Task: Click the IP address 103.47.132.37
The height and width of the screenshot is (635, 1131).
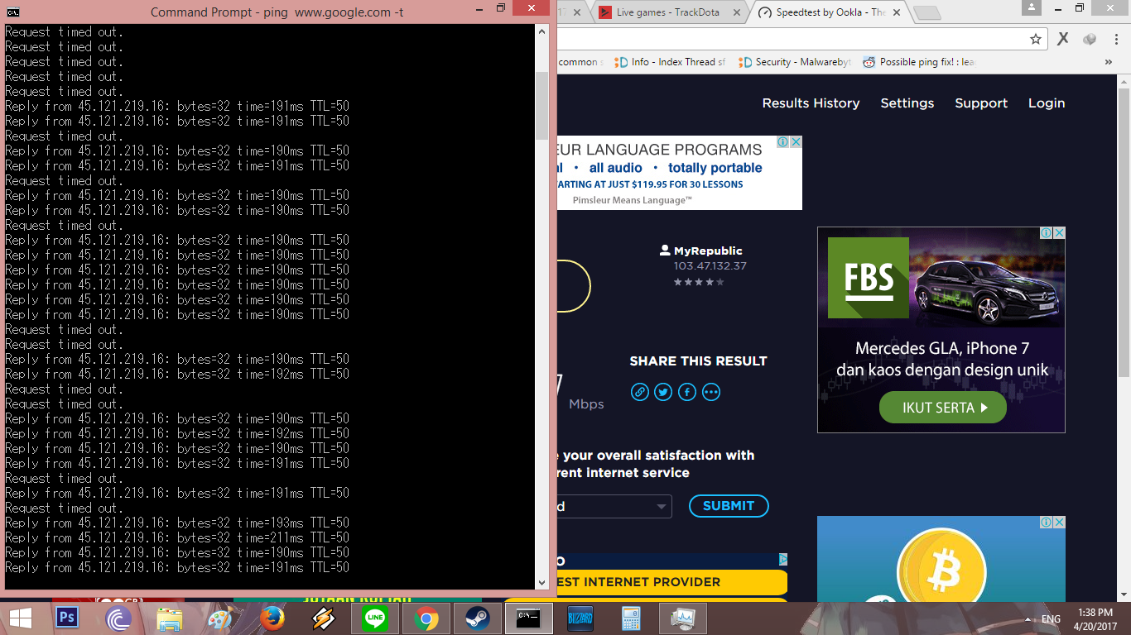Action: (710, 266)
